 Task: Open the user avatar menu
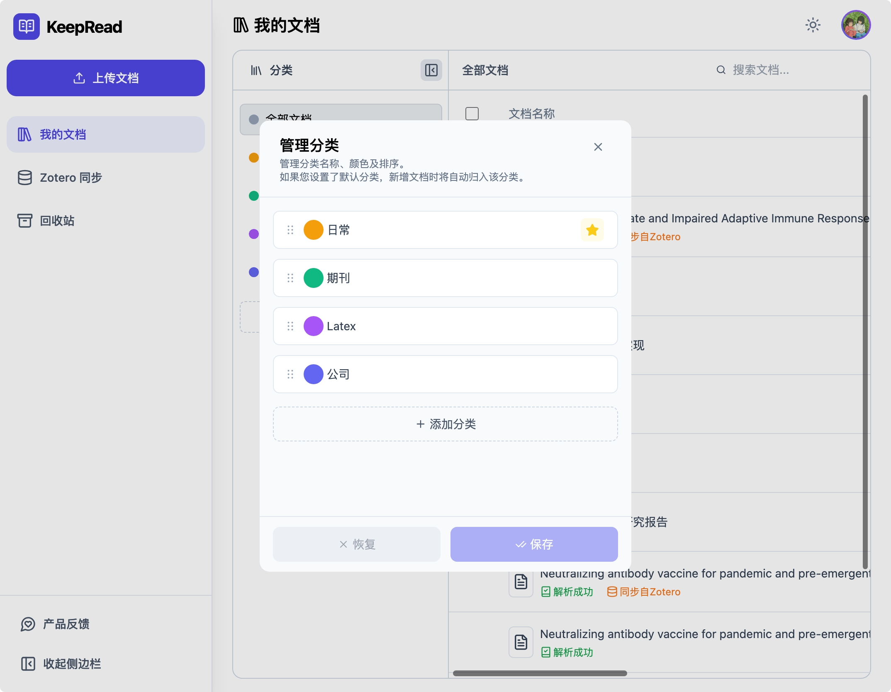click(x=857, y=25)
